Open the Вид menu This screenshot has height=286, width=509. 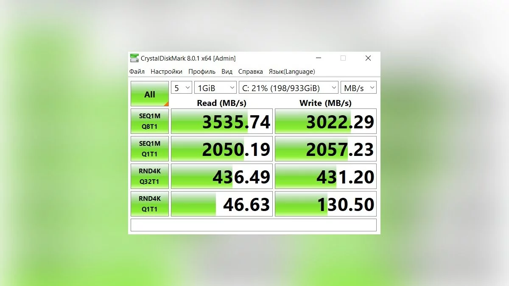click(x=227, y=72)
